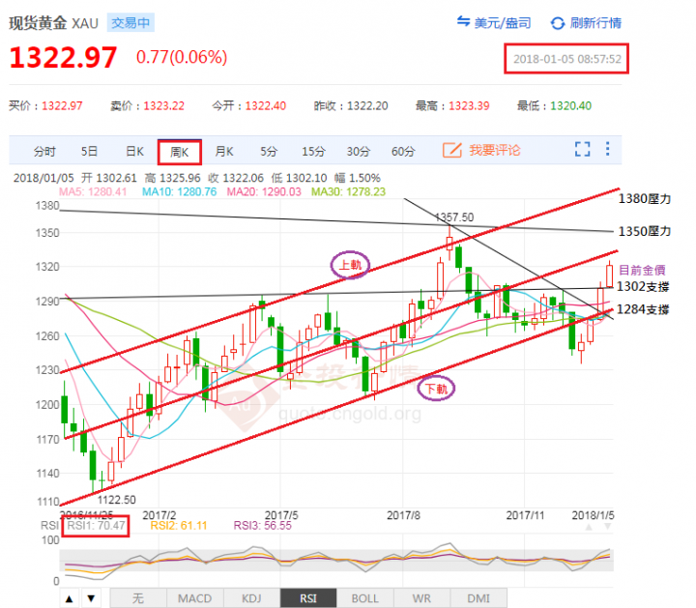Click the 交易中 status badge
Screen dimensions: 696x608
pyautogui.click(x=130, y=22)
